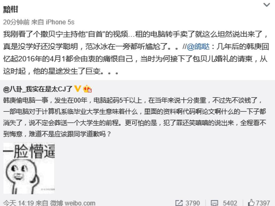Click the comment bubble icon
The height and width of the screenshot is (206, 275).
214,203
